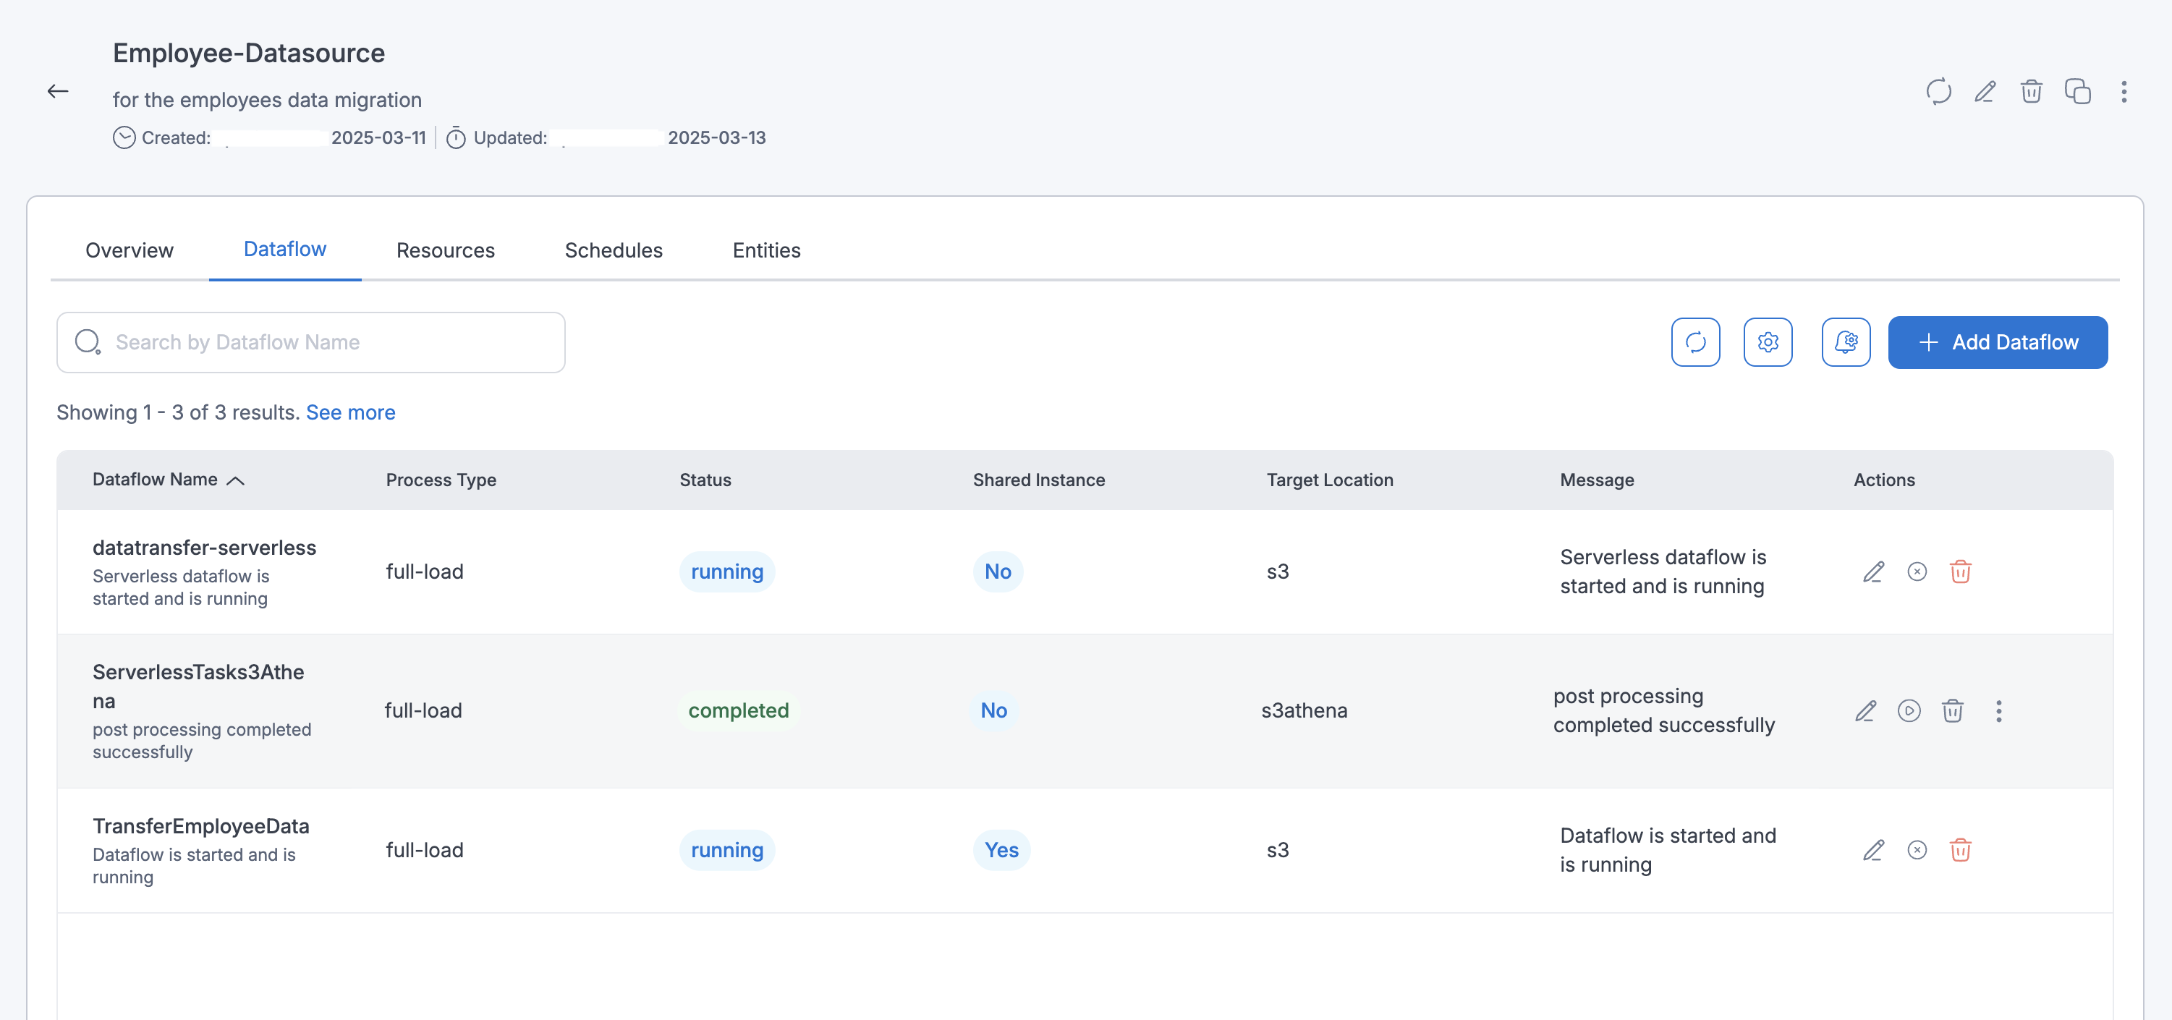This screenshot has height=1020, width=2172.
Task: Open dataflow settings gear button
Action: 1768,342
